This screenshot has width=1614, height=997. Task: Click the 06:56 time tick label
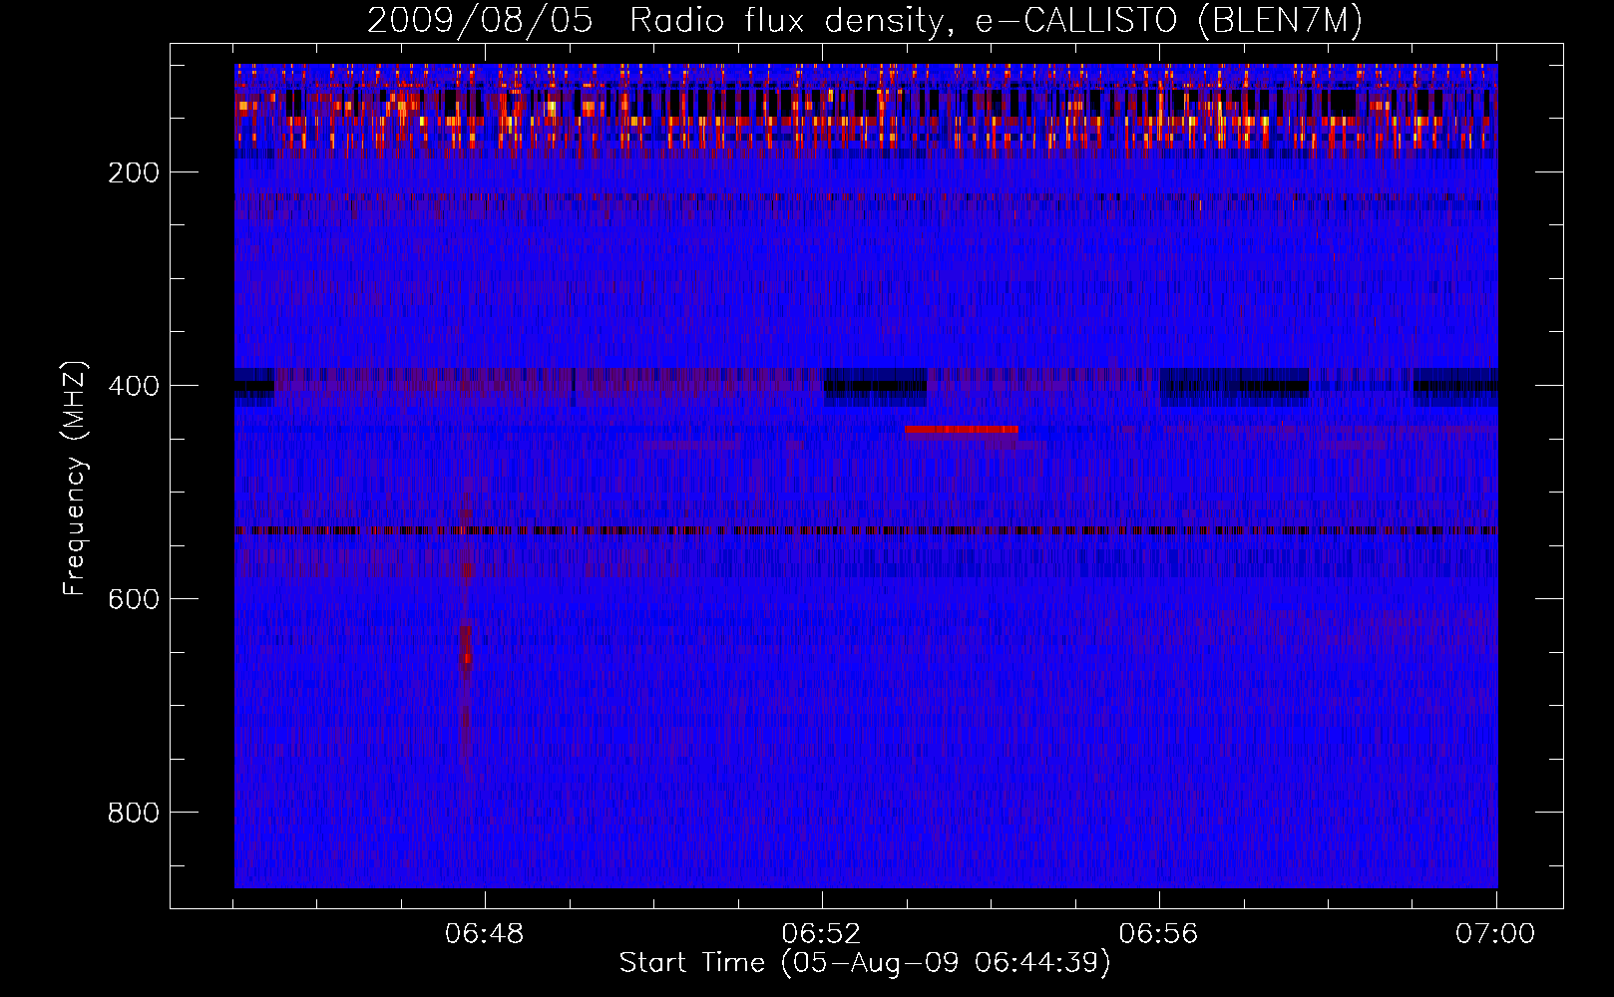click(1159, 934)
